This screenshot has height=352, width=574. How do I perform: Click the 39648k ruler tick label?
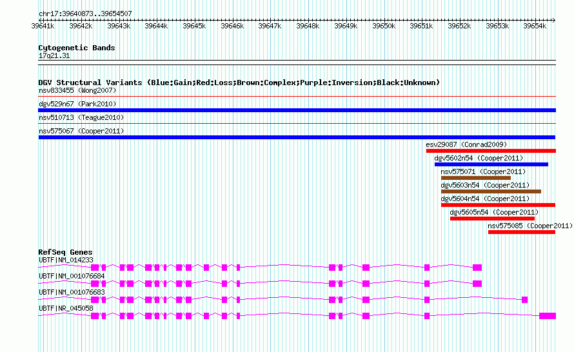point(308,26)
